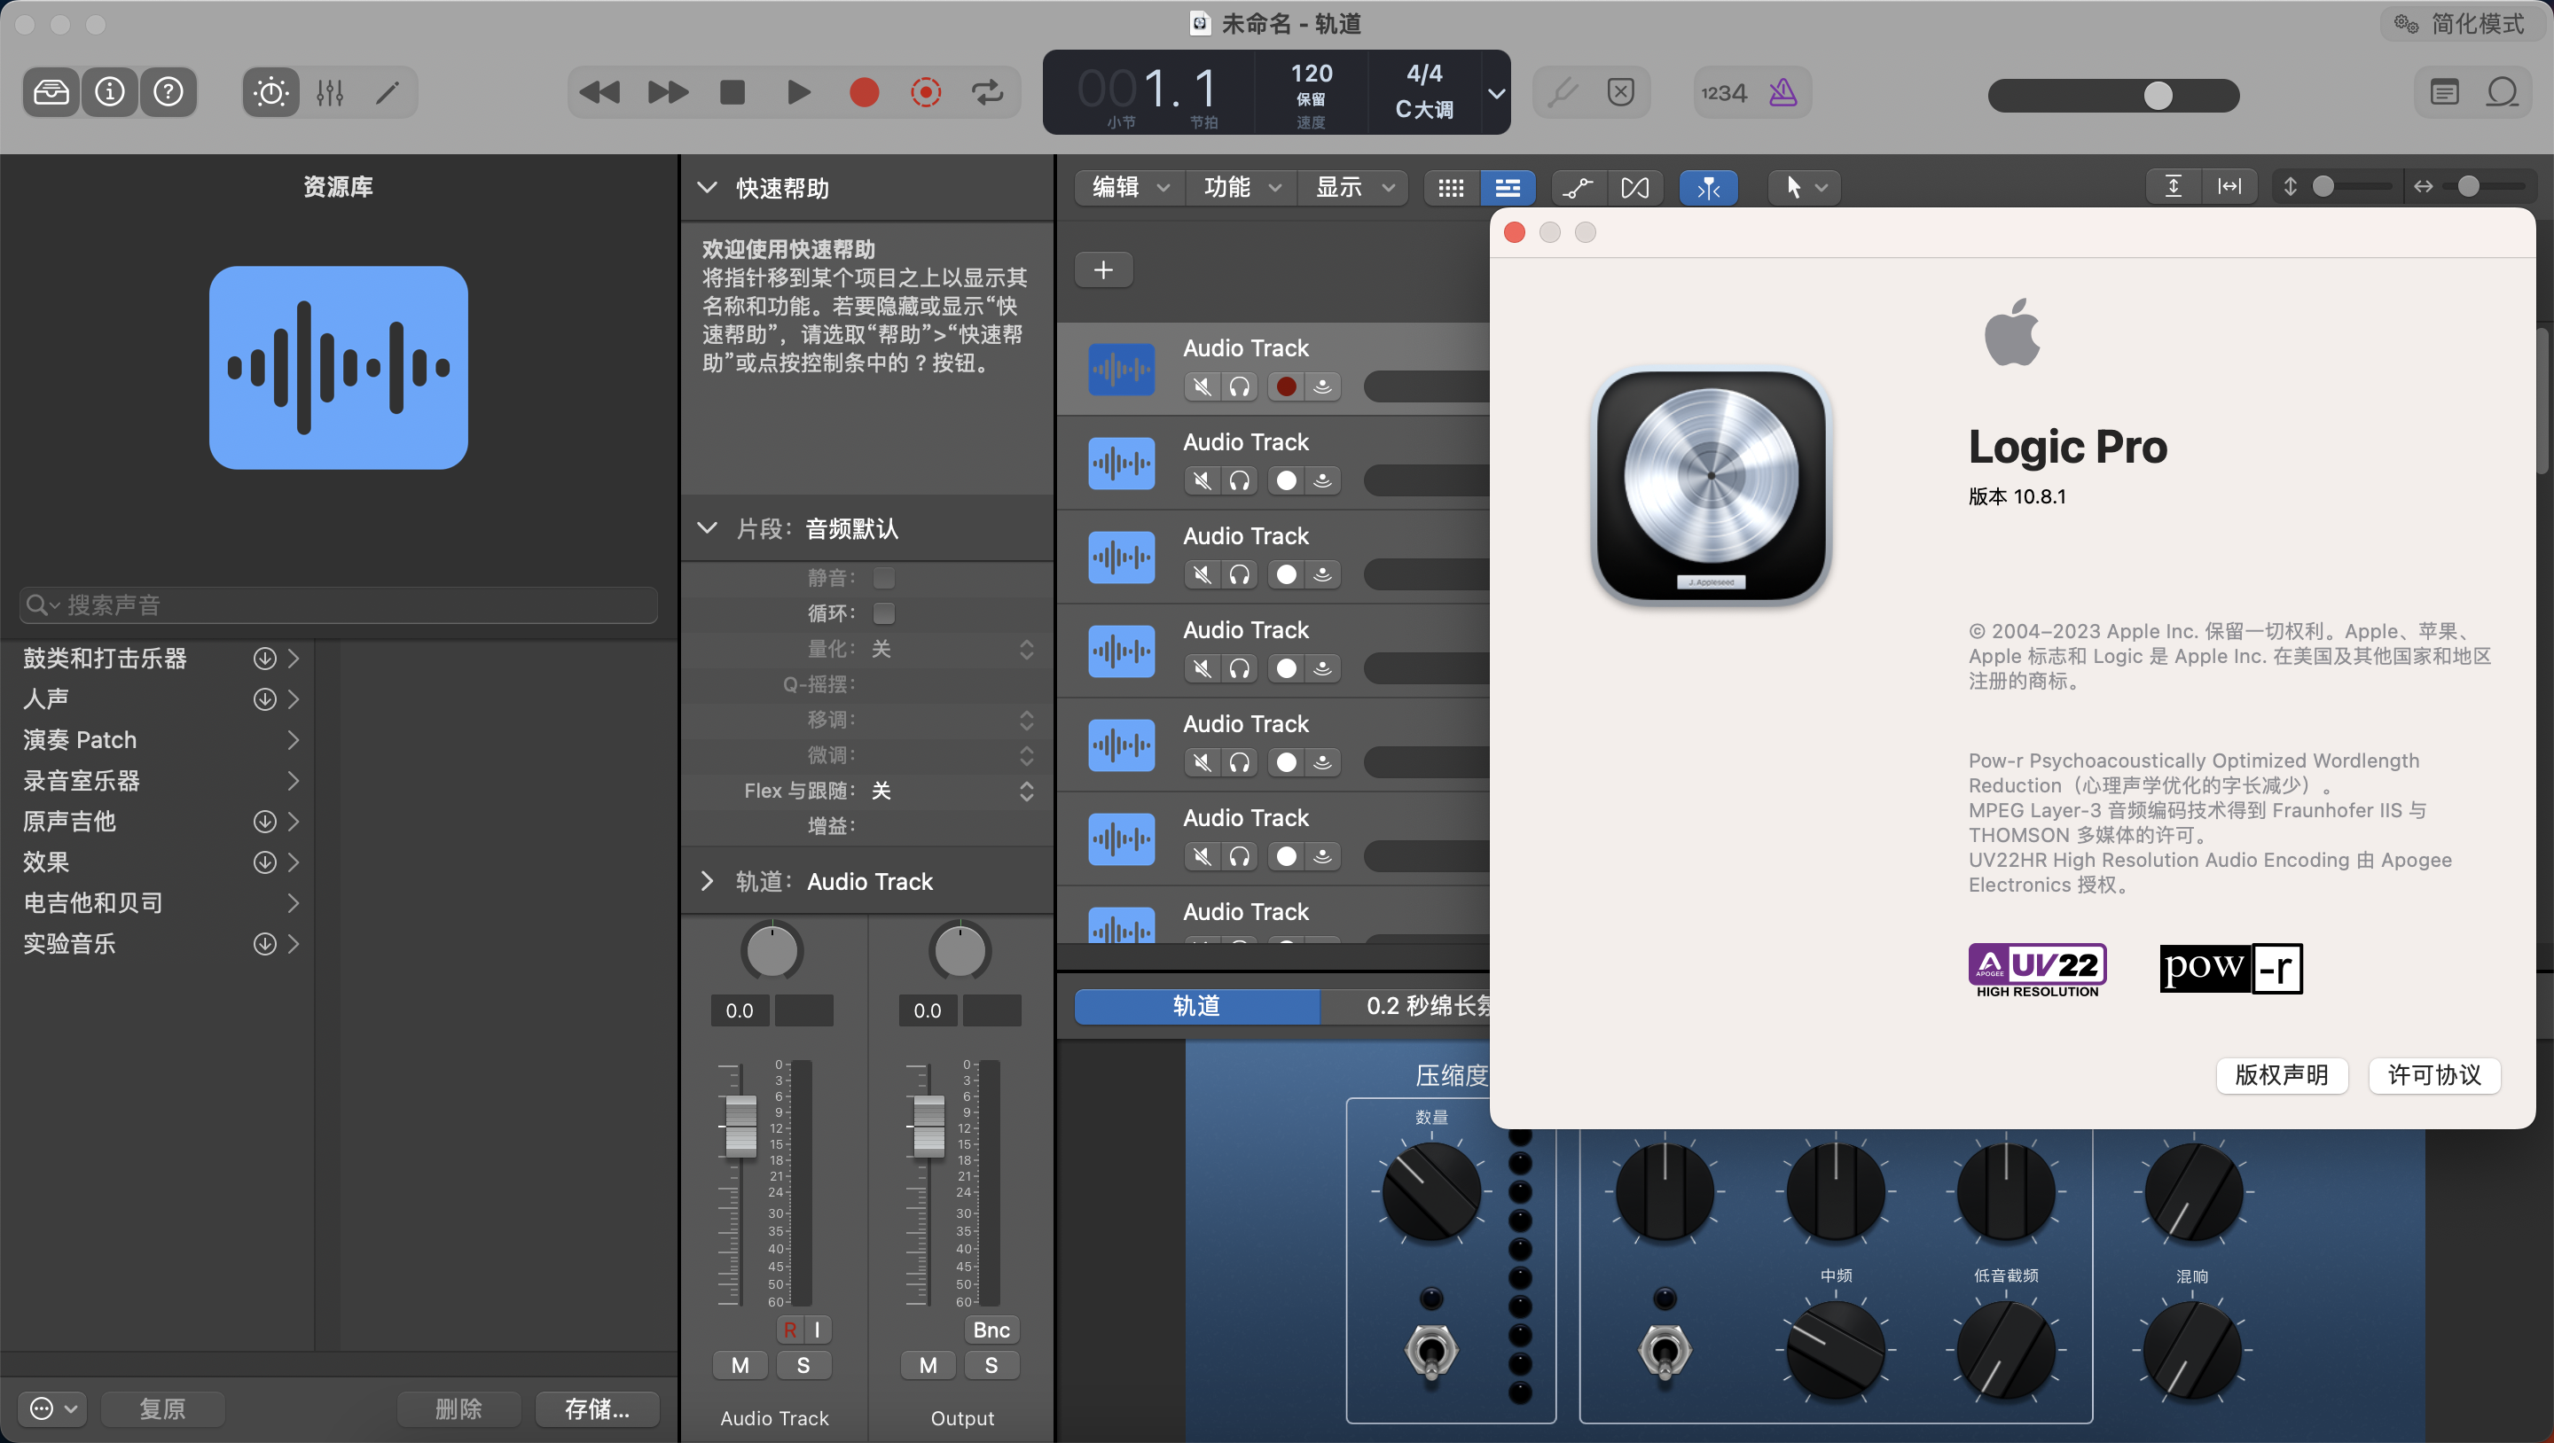Image resolution: width=2554 pixels, height=1443 pixels.
Task: Check the 循环 checkbox
Action: coord(883,613)
